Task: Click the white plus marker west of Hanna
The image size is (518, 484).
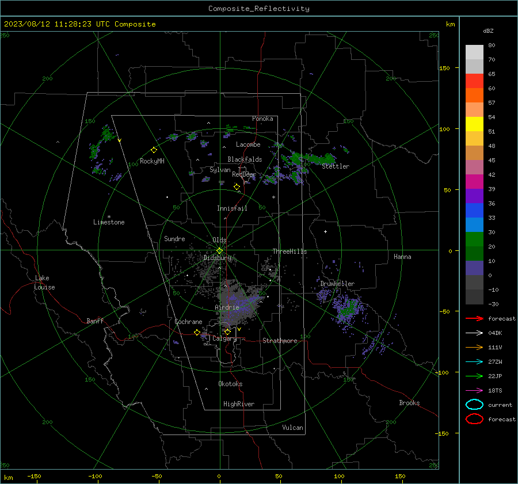Action: click(325, 231)
